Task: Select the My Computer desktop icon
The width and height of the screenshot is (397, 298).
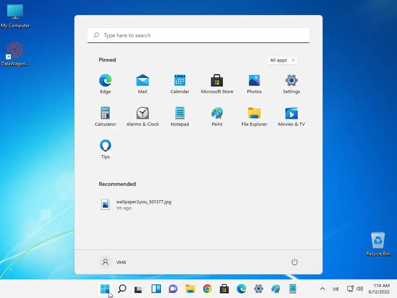Action: [15, 16]
